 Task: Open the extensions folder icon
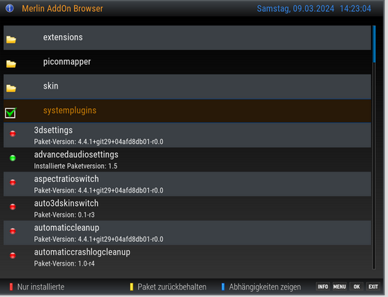(11, 40)
